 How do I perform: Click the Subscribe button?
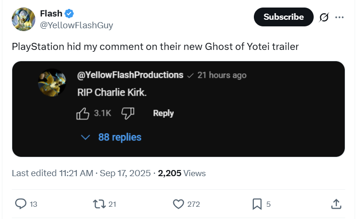[283, 17]
